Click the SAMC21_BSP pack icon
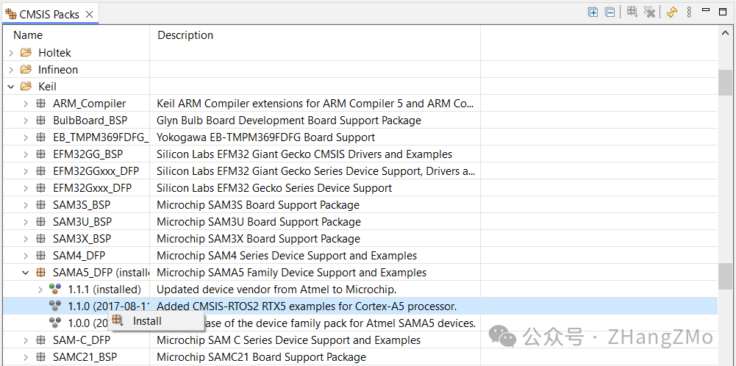The height and width of the screenshot is (366, 736). (41, 357)
